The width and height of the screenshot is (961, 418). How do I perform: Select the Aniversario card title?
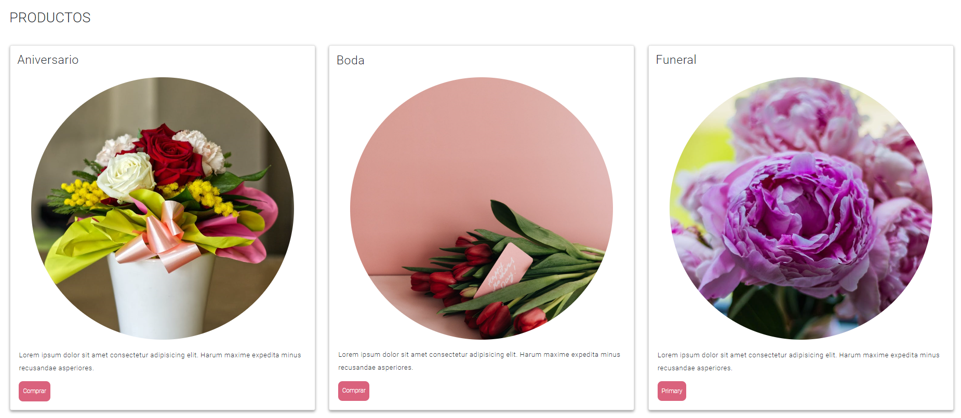[48, 60]
